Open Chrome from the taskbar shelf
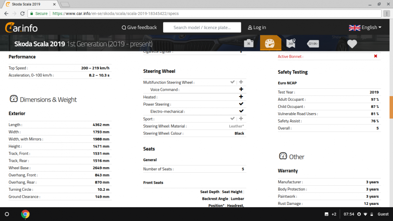The height and width of the screenshot is (221, 393). tap(25, 214)
